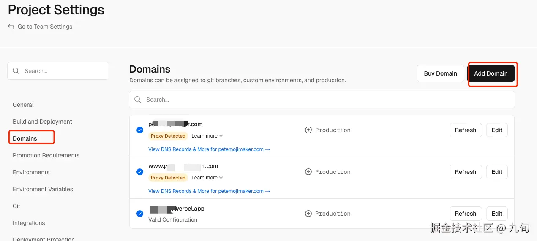This screenshot has height=241, width=537.
Task: Expand Learn more in www domain row
Action: click(x=207, y=178)
